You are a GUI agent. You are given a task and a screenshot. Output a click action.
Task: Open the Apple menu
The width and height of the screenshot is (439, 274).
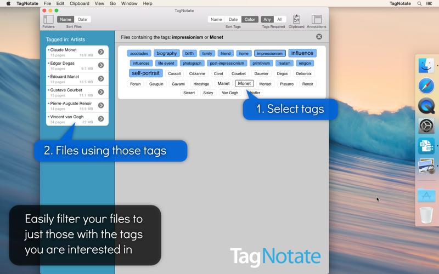coord(8,3)
